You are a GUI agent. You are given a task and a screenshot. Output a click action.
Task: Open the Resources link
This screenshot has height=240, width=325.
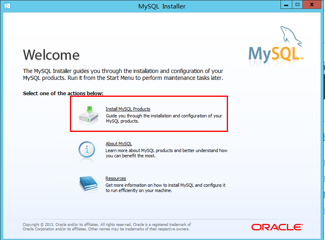coord(116,178)
